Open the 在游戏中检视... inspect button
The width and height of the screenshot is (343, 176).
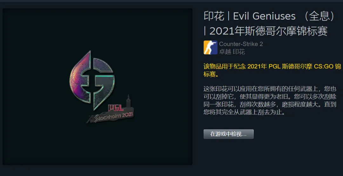tap(229, 134)
